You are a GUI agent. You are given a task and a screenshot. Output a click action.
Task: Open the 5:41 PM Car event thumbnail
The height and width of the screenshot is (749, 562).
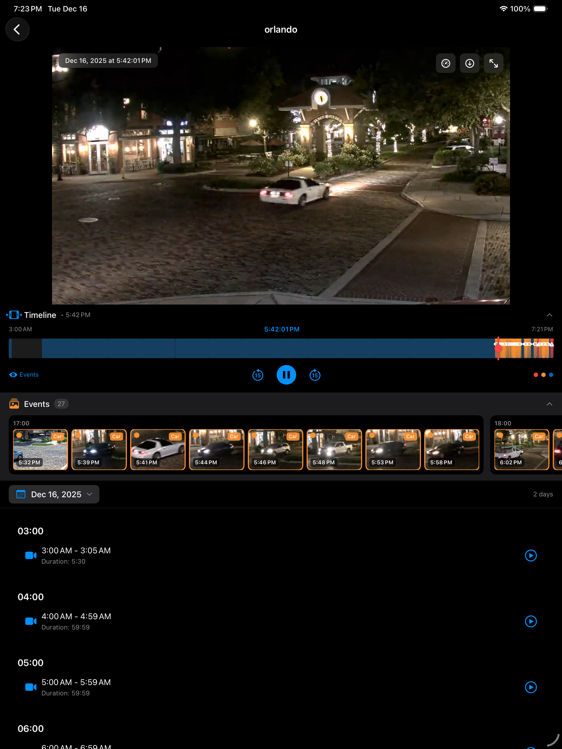158,450
